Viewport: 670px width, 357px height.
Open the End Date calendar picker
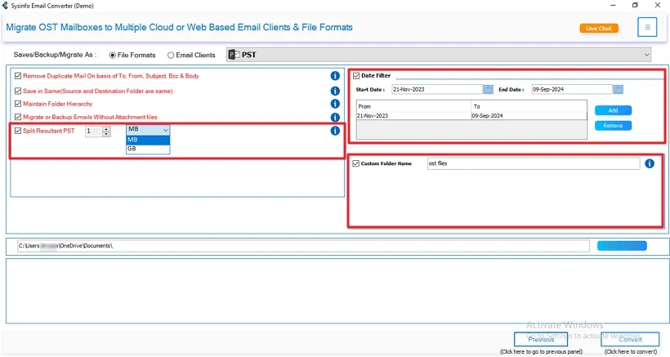(618, 89)
